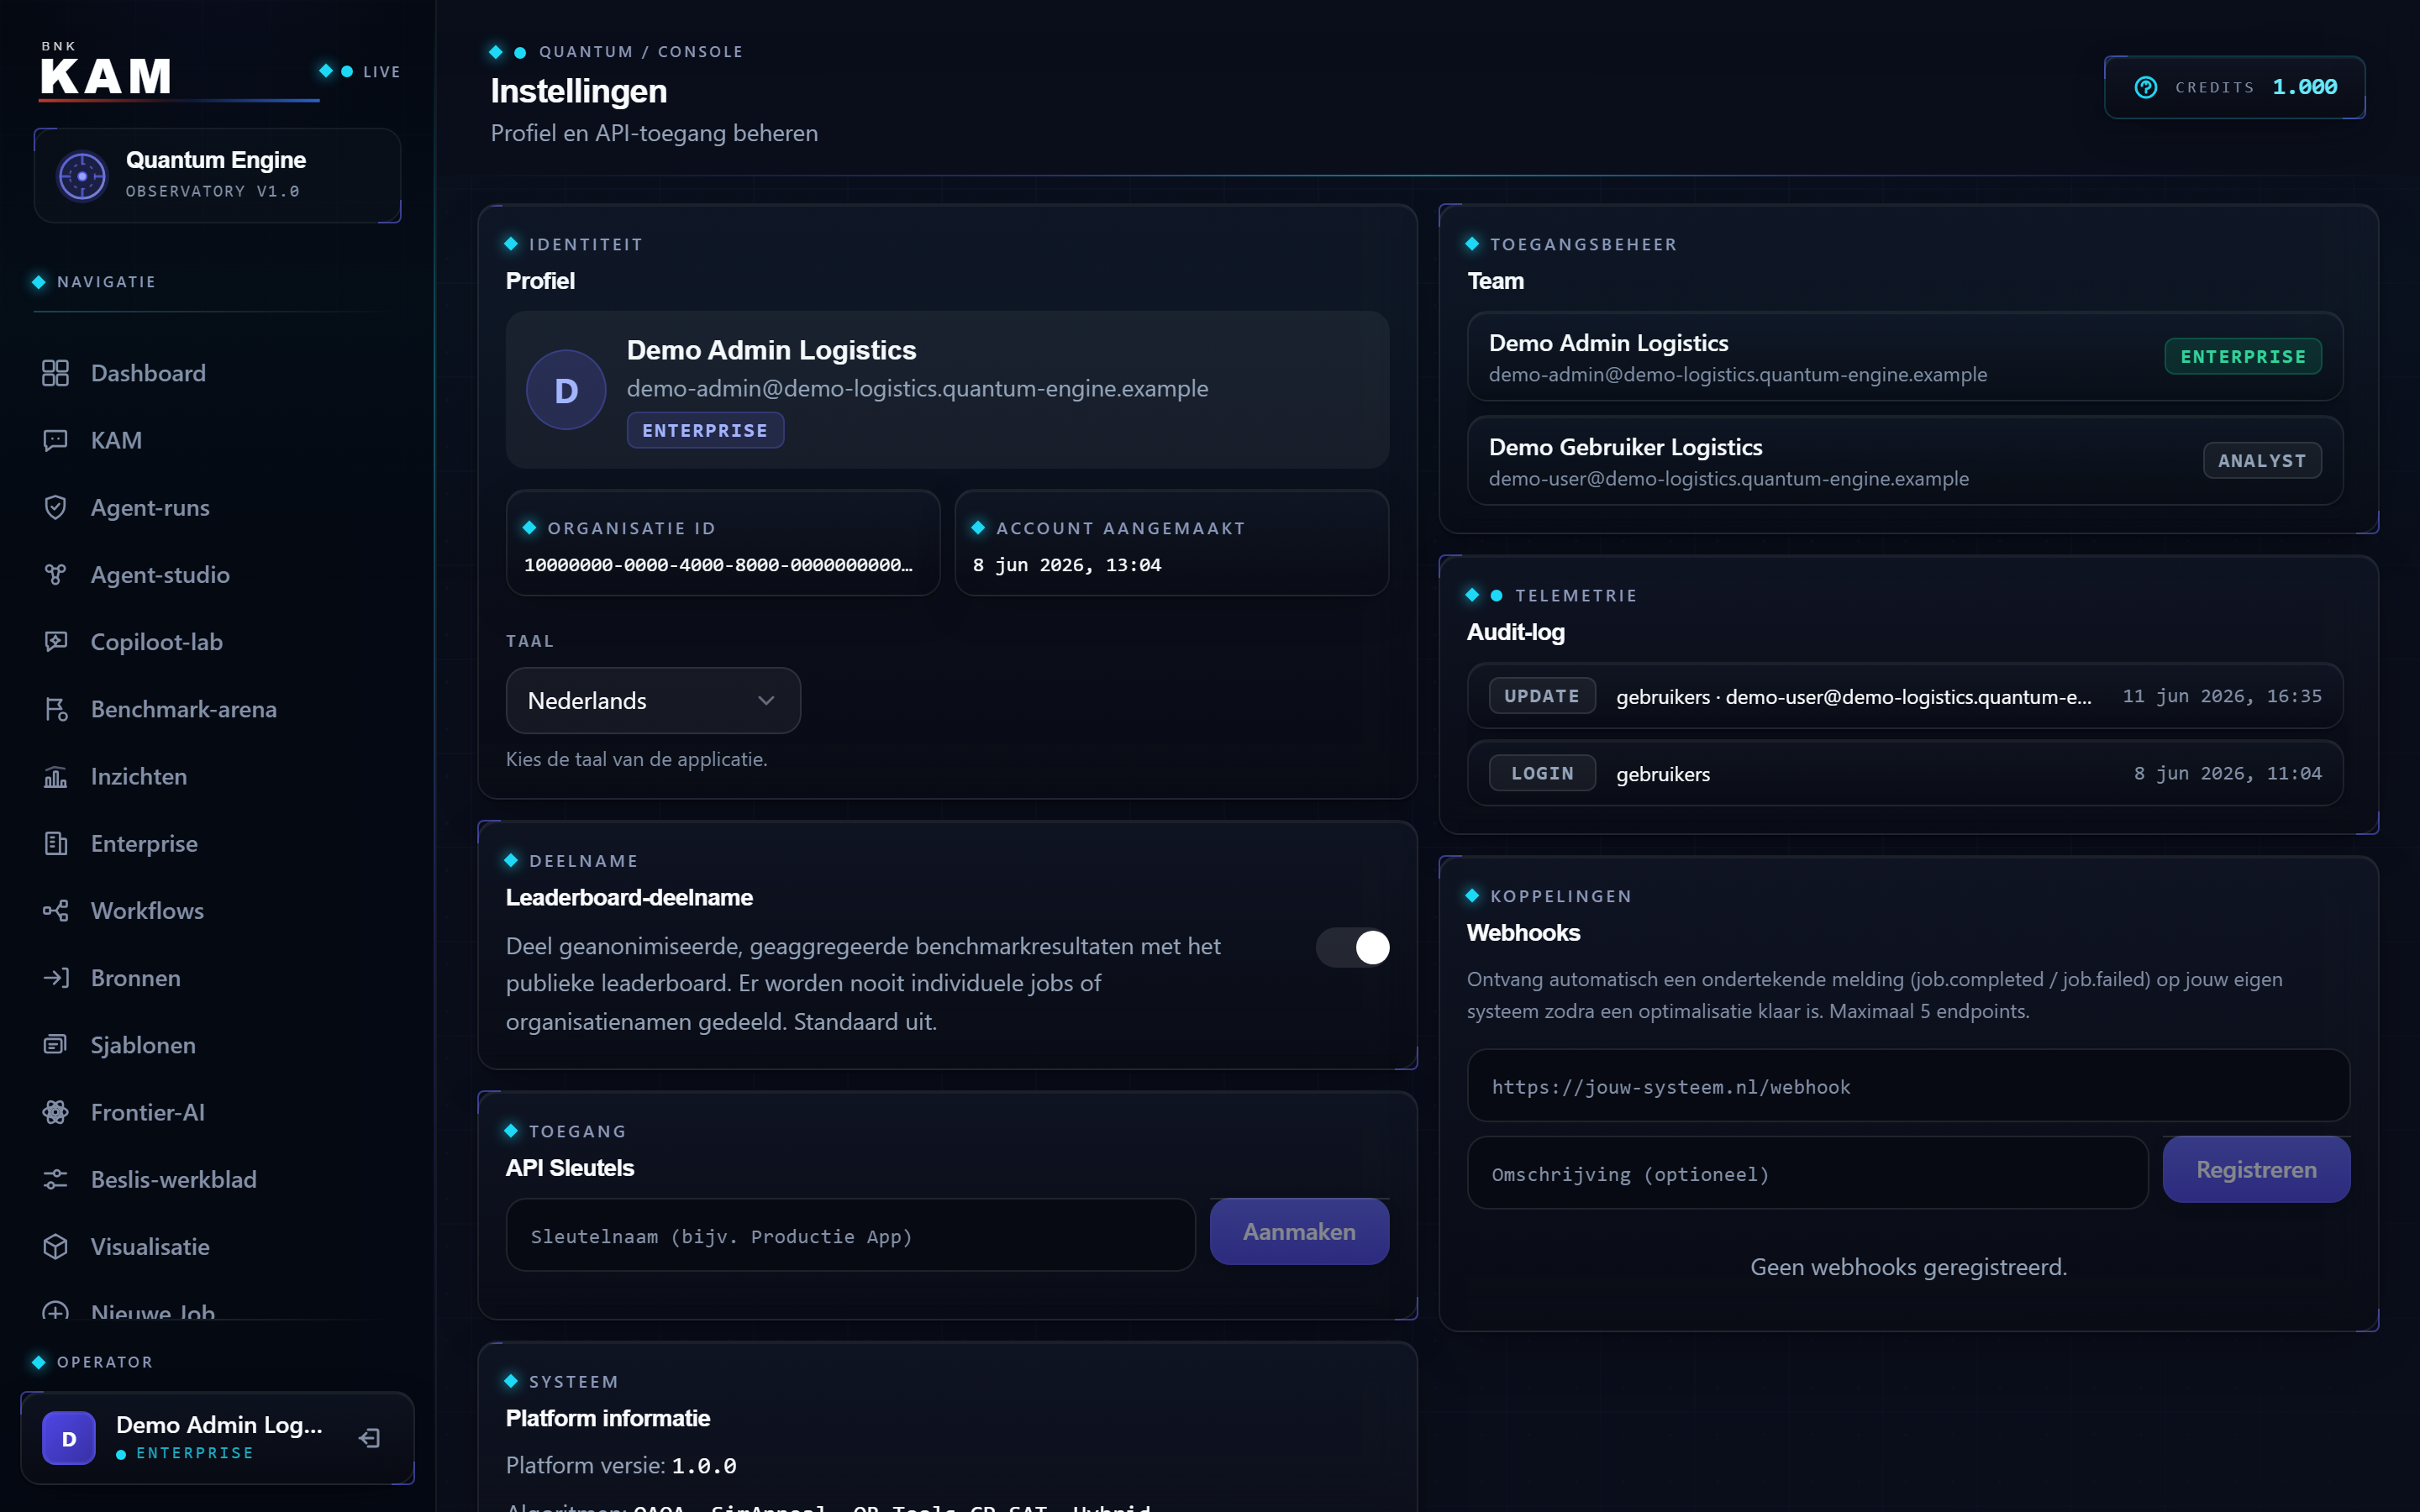Focus the webhook URL input field
The width and height of the screenshot is (2420, 1512).
tap(1908, 1086)
